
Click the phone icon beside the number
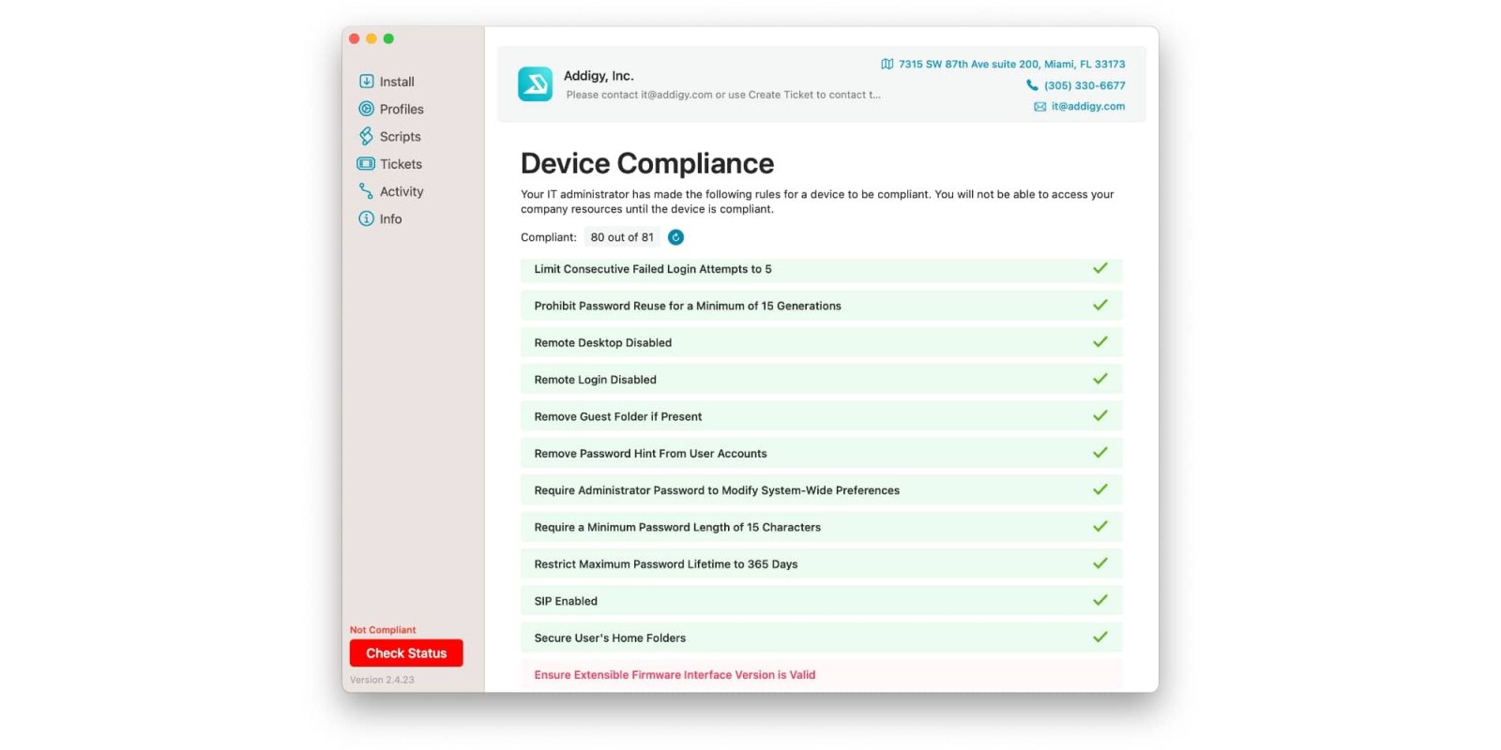point(1032,85)
